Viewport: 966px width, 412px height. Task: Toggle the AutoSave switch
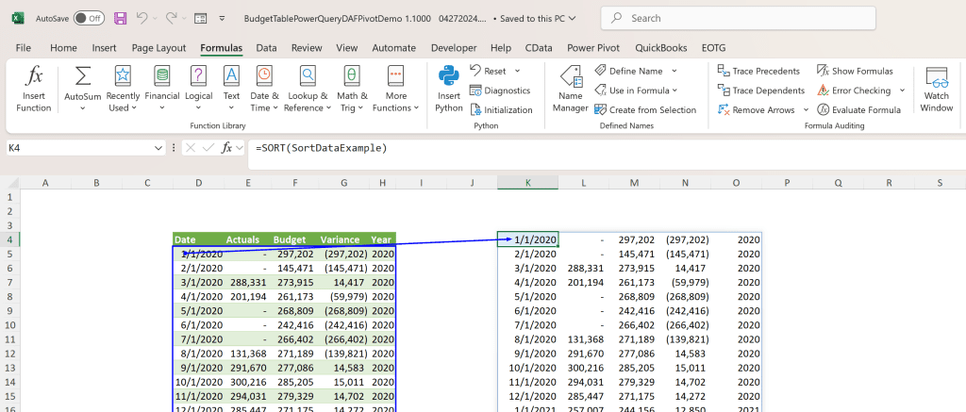(89, 18)
